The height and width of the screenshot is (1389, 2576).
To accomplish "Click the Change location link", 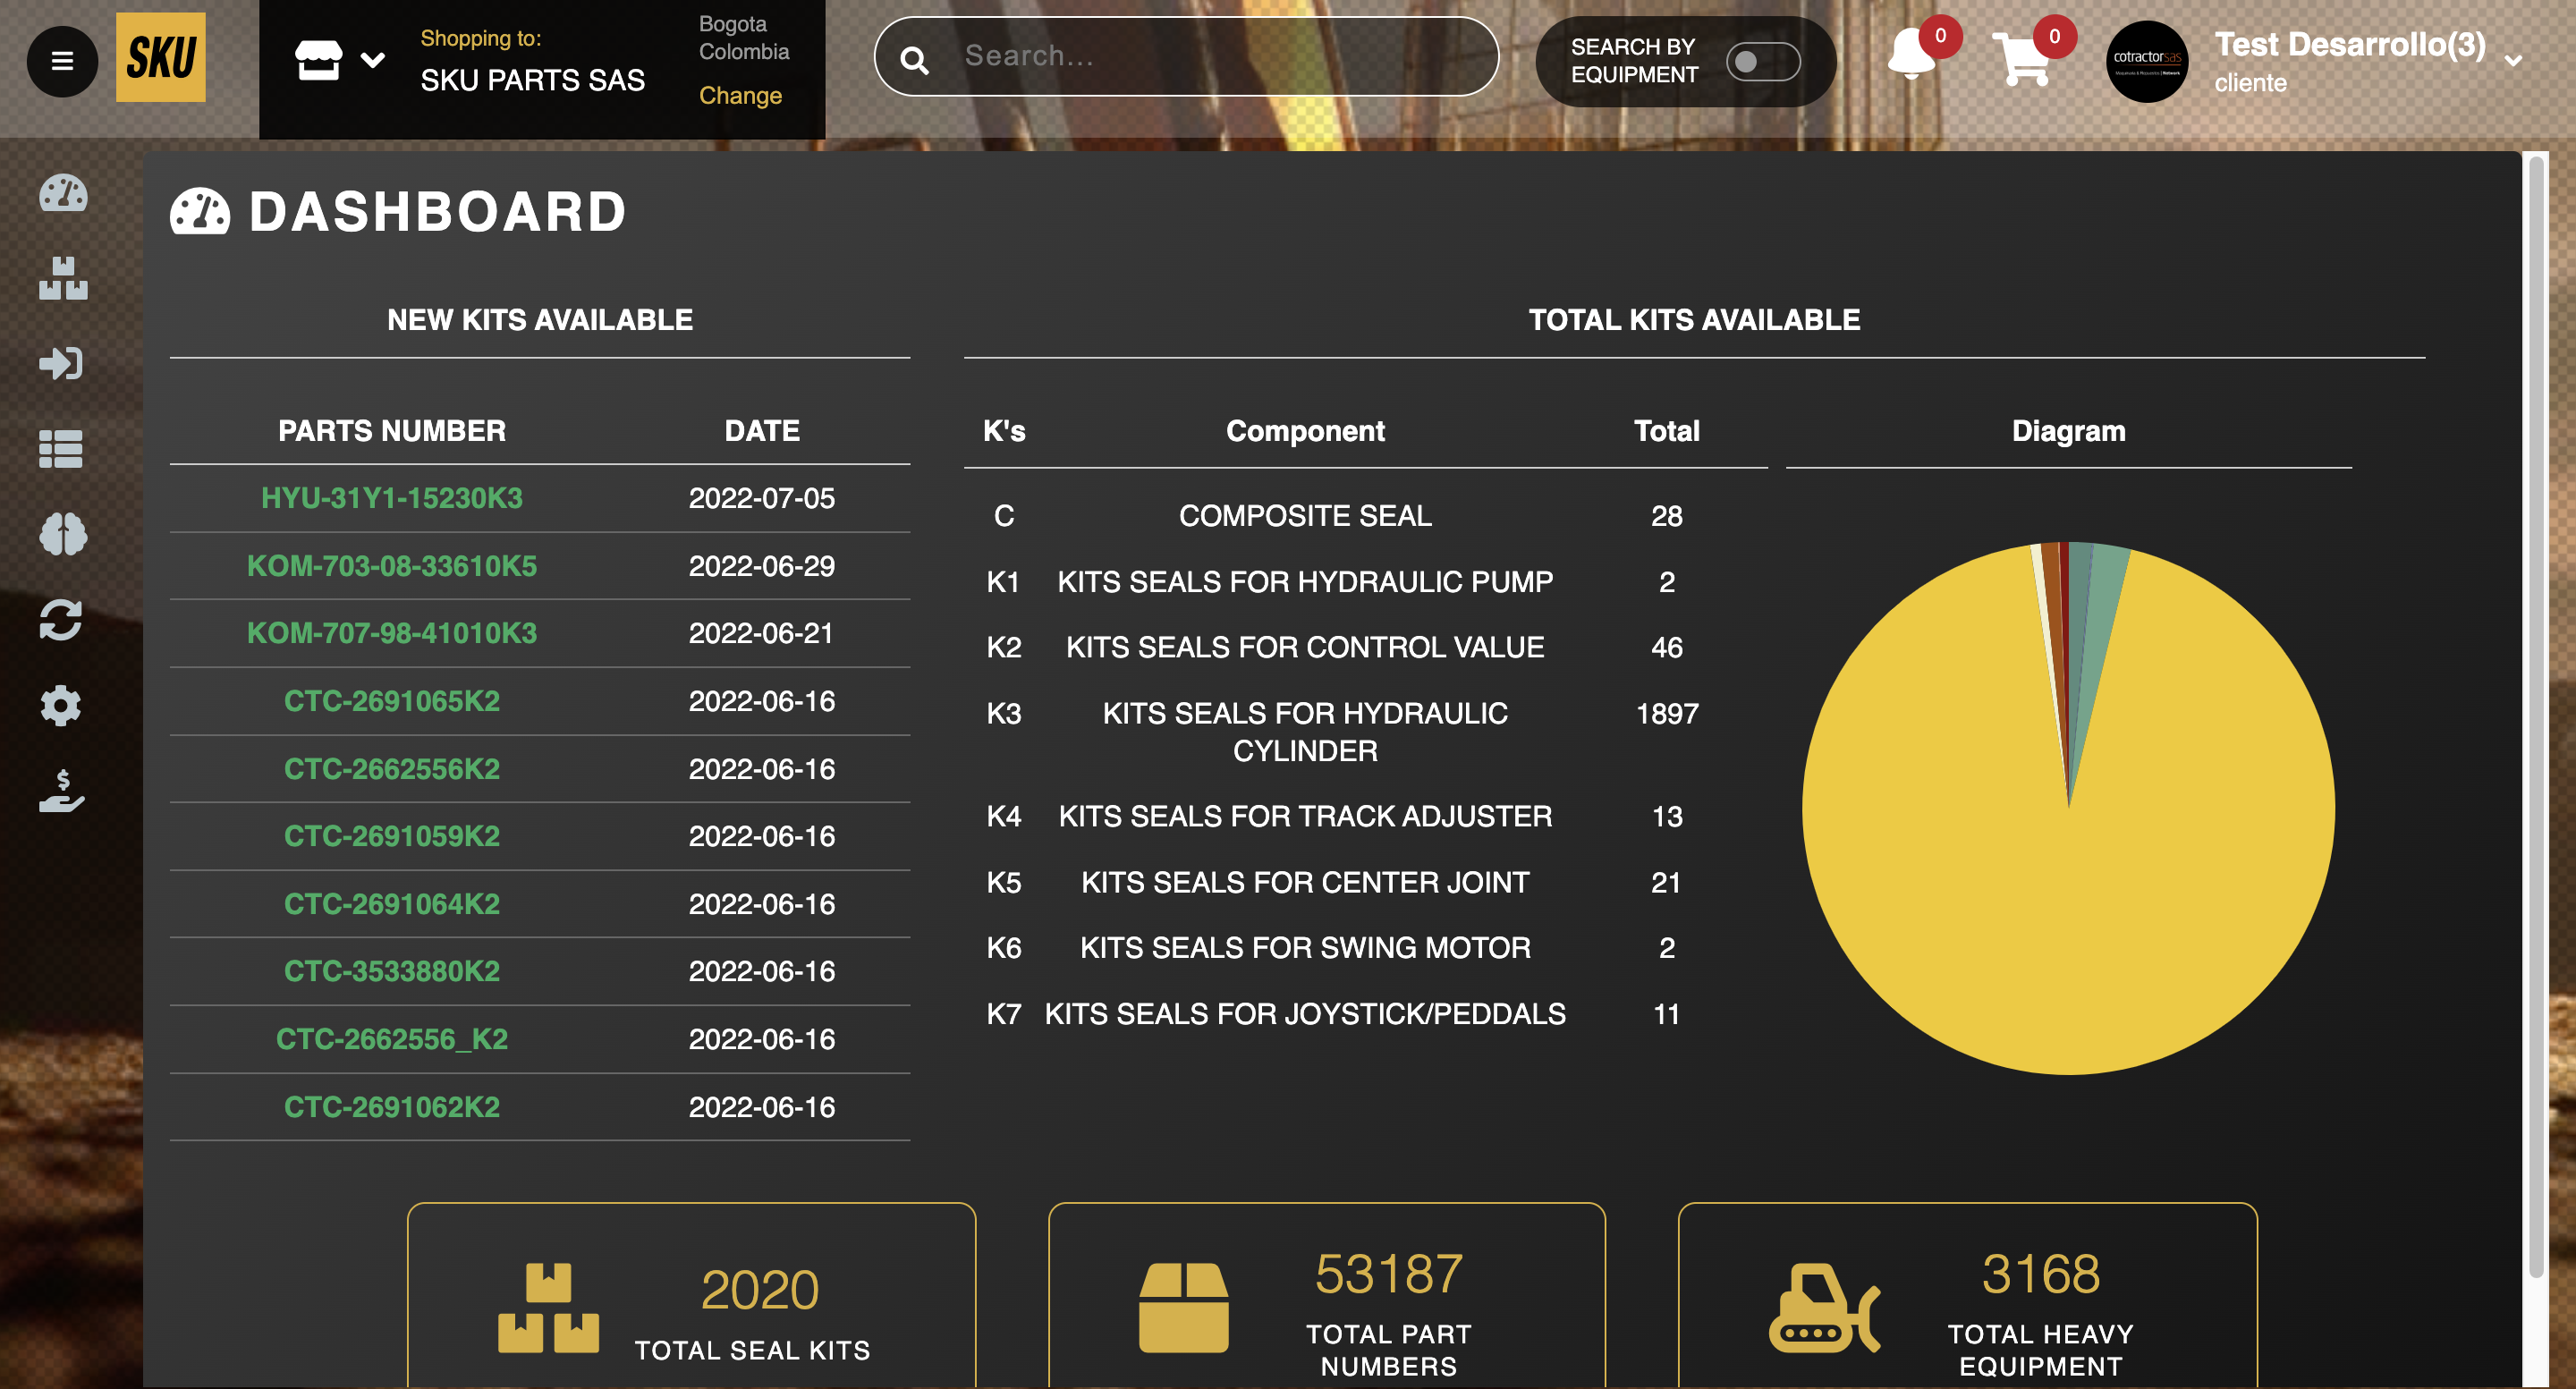I will (740, 96).
